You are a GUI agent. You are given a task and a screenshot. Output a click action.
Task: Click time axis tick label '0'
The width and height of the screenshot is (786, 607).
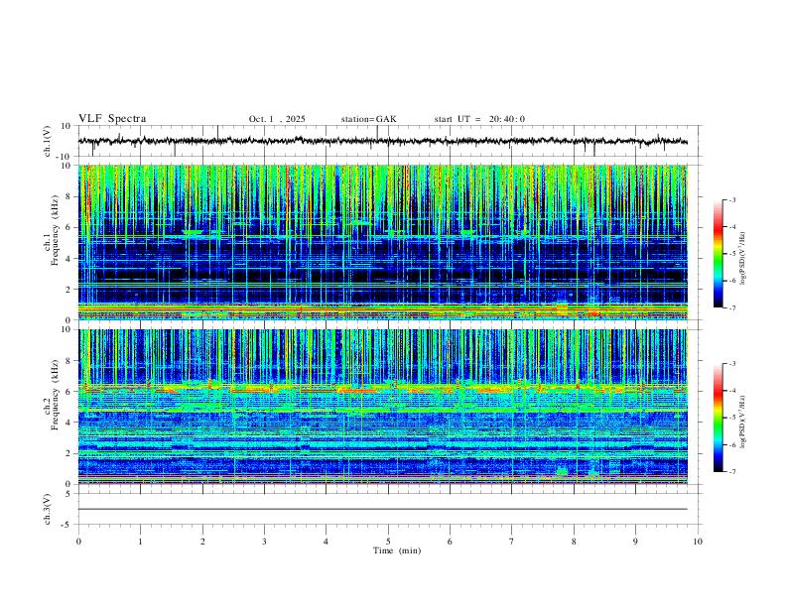pos(78,542)
